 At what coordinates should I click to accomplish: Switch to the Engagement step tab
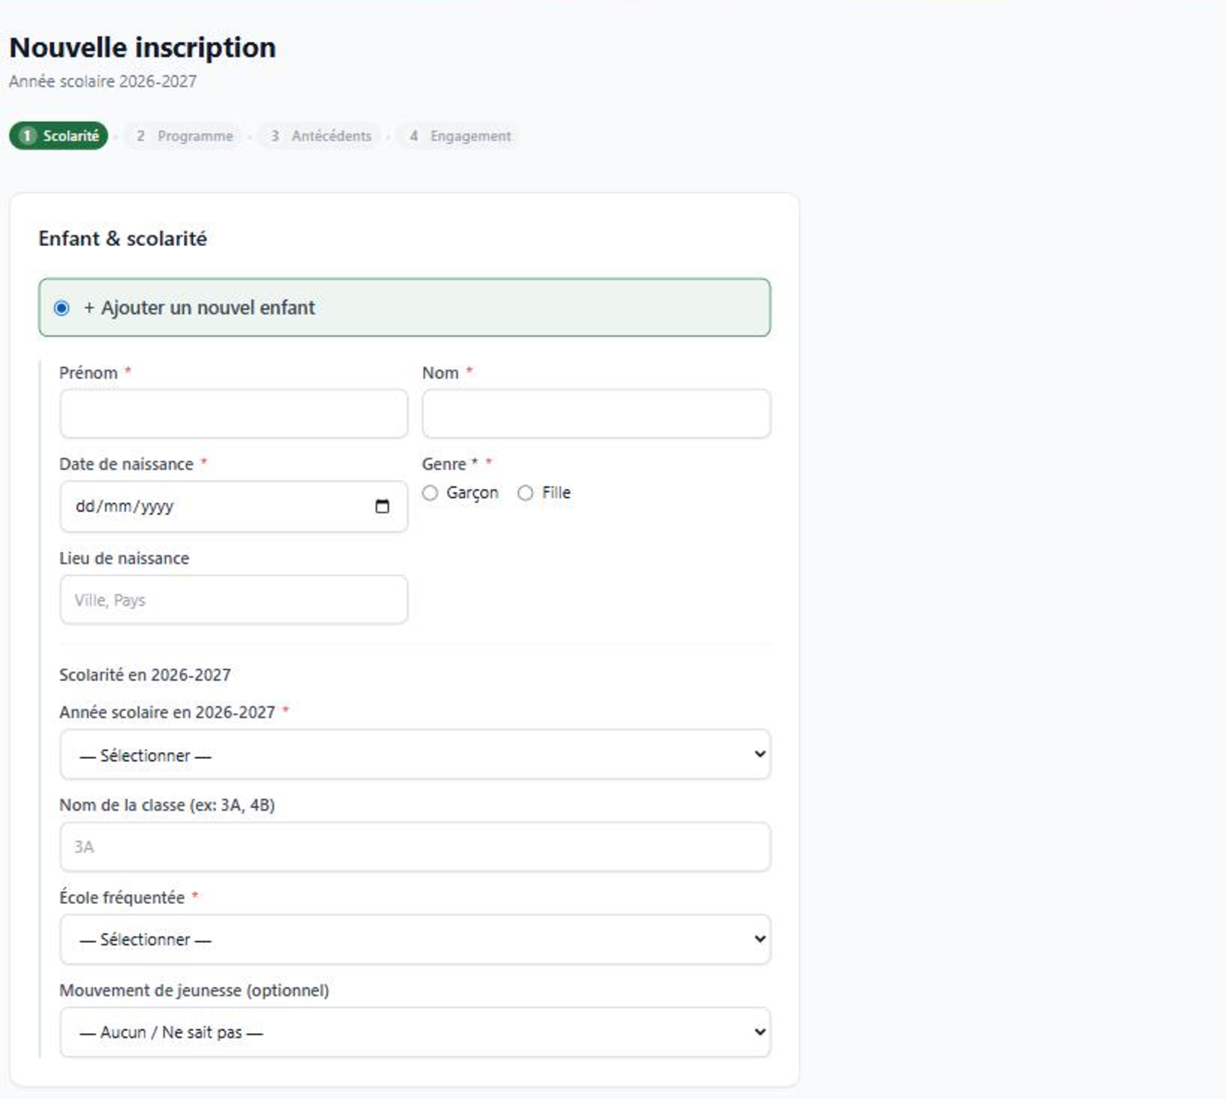coord(458,136)
